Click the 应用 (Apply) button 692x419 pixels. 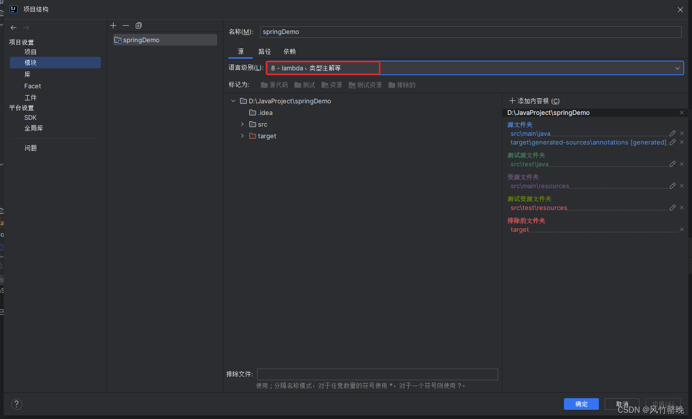click(663, 404)
